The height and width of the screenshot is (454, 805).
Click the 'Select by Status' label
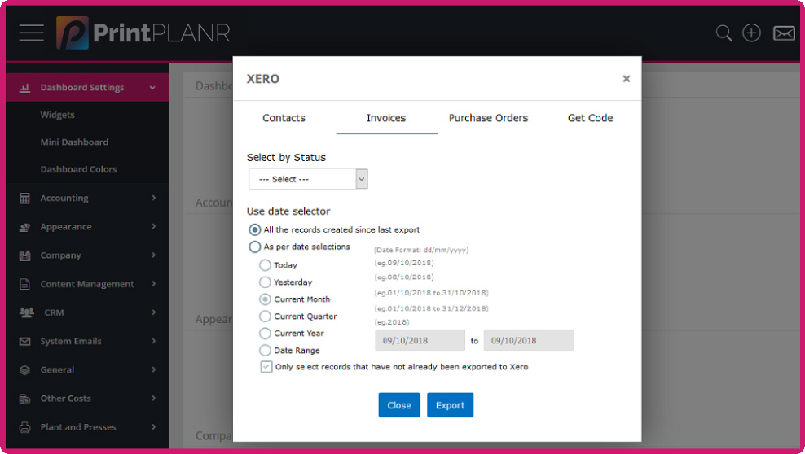pos(286,157)
